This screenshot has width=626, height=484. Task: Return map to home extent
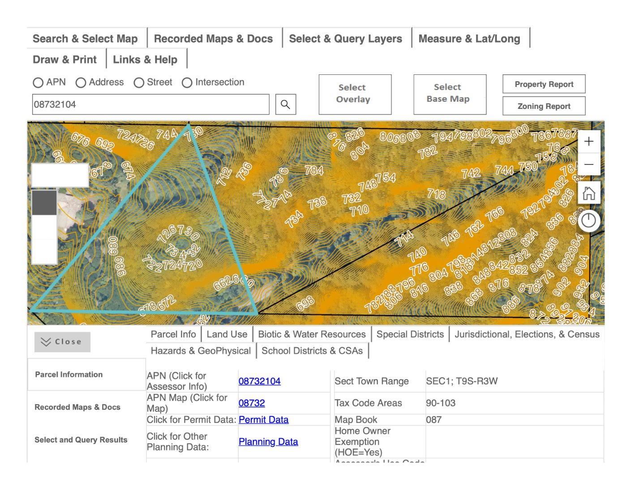(x=588, y=193)
